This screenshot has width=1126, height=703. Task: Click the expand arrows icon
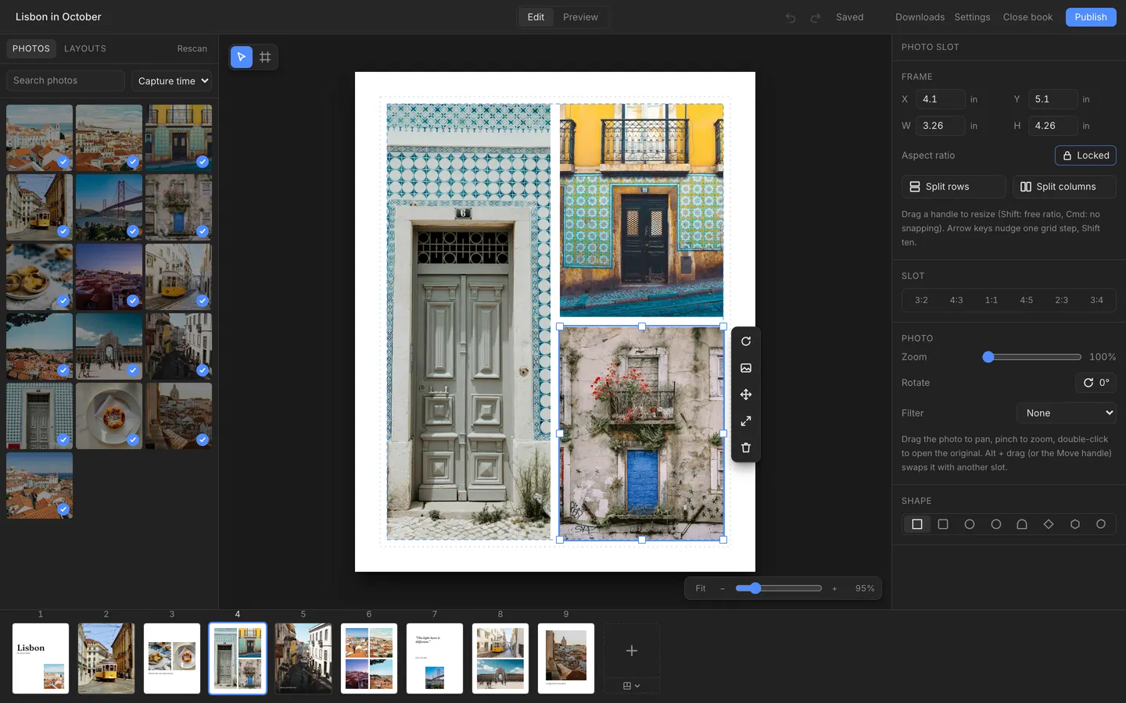746,421
